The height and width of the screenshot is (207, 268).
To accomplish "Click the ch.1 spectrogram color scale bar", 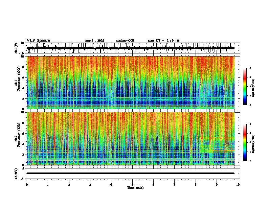I will pos(245,87).
